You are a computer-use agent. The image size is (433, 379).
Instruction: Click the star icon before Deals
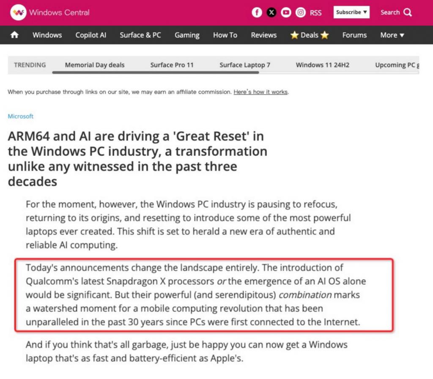[294, 35]
